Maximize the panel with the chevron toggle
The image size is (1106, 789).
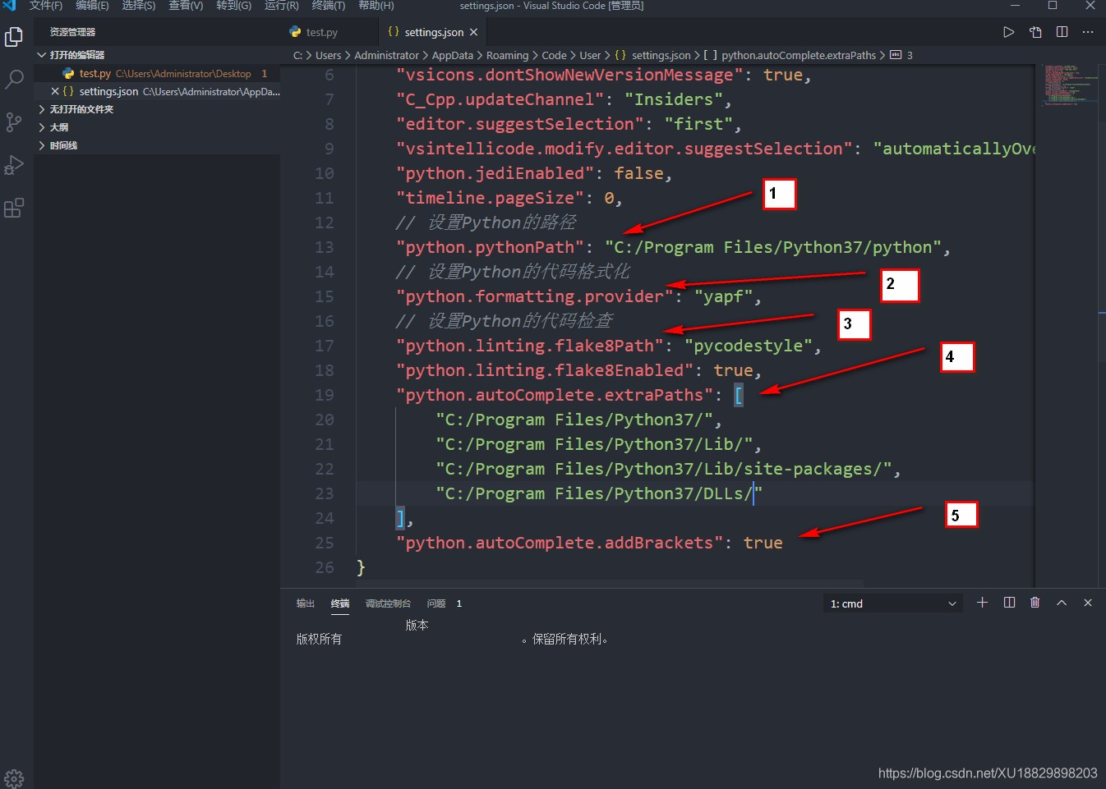click(x=1062, y=602)
